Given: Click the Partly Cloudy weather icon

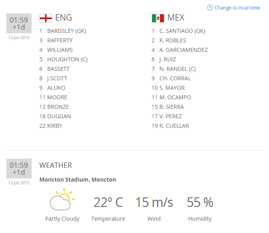Looking at the screenshot, I should (x=62, y=200).
